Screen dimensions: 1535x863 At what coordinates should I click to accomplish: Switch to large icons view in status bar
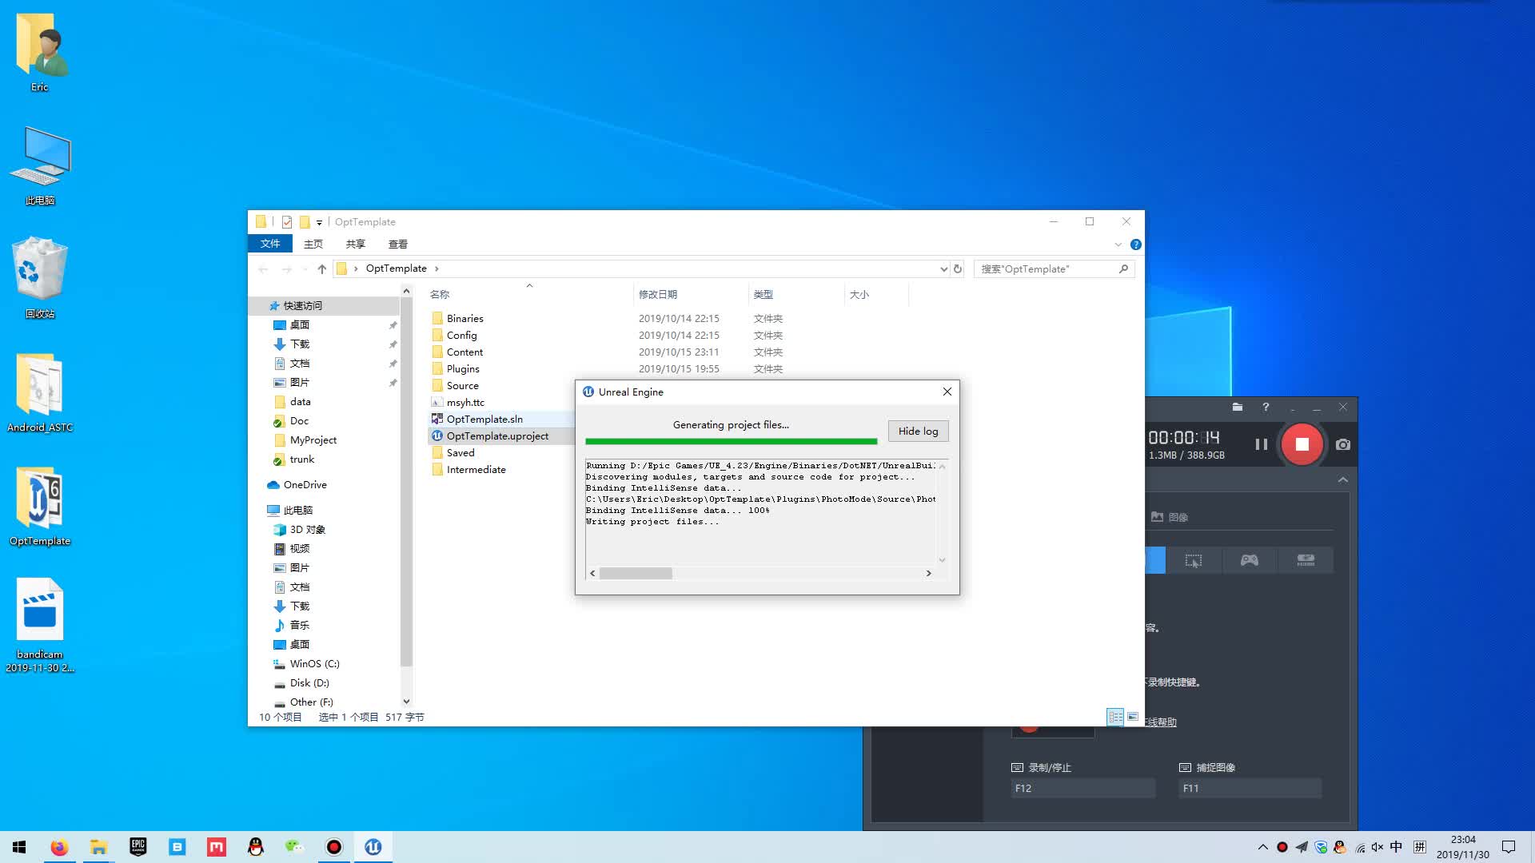[x=1133, y=717]
